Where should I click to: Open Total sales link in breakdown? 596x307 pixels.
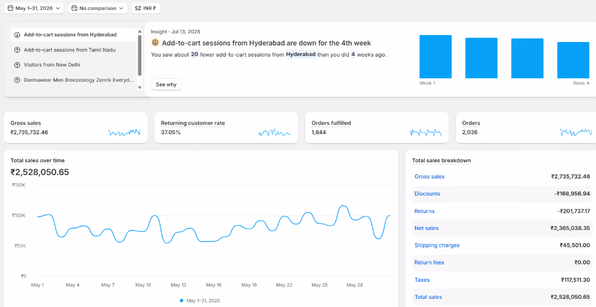[x=428, y=296]
